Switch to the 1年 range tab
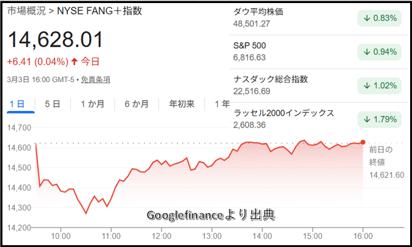Screen dimensions: 412x247 coord(222,104)
